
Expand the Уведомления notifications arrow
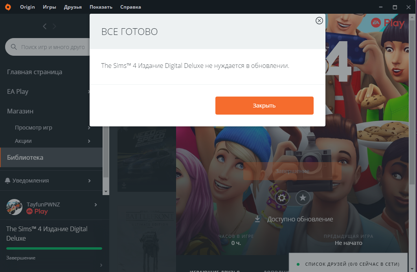tap(89, 181)
